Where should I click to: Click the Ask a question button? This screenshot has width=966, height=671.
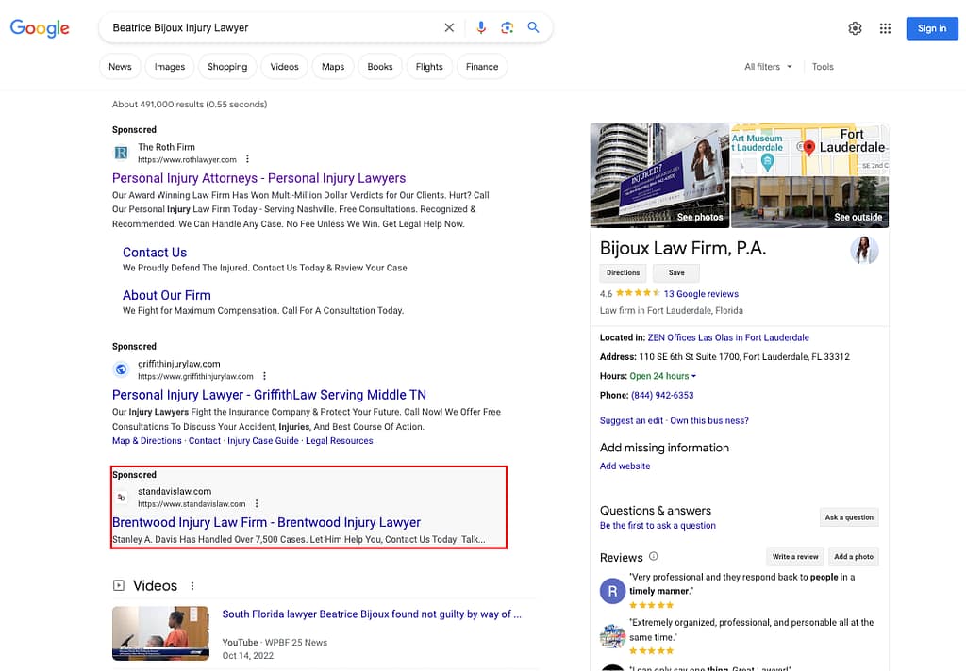[x=849, y=517]
